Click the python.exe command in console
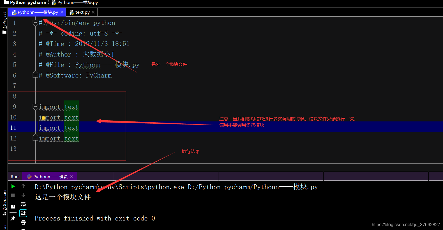This screenshot has height=230, width=443. (109, 187)
